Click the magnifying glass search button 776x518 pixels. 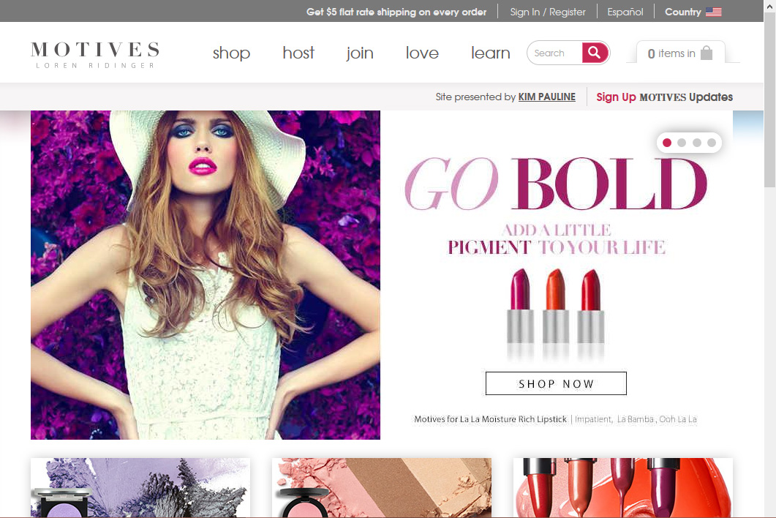[595, 53]
